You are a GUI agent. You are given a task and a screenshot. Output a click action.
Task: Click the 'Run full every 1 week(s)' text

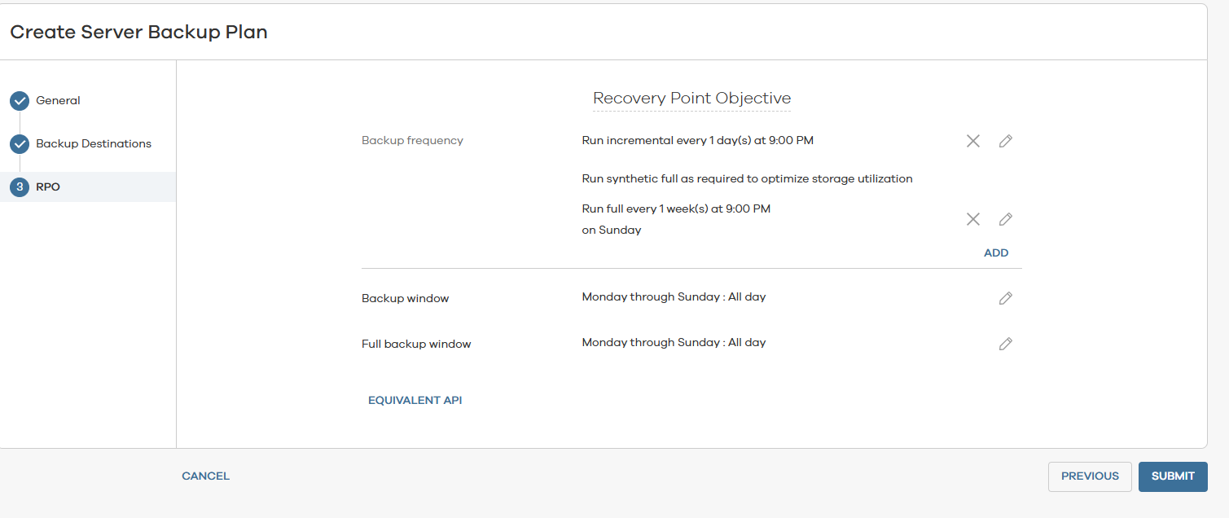pyautogui.click(x=676, y=209)
